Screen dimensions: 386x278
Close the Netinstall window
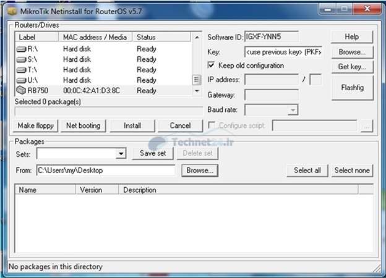(367, 9)
